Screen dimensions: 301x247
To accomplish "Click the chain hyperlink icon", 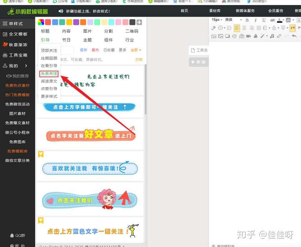I will point(279,36).
